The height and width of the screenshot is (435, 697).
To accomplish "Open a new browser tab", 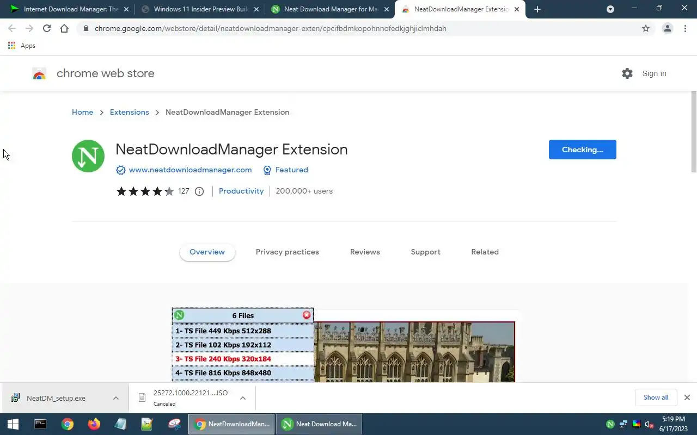I will tap(537, 9).
